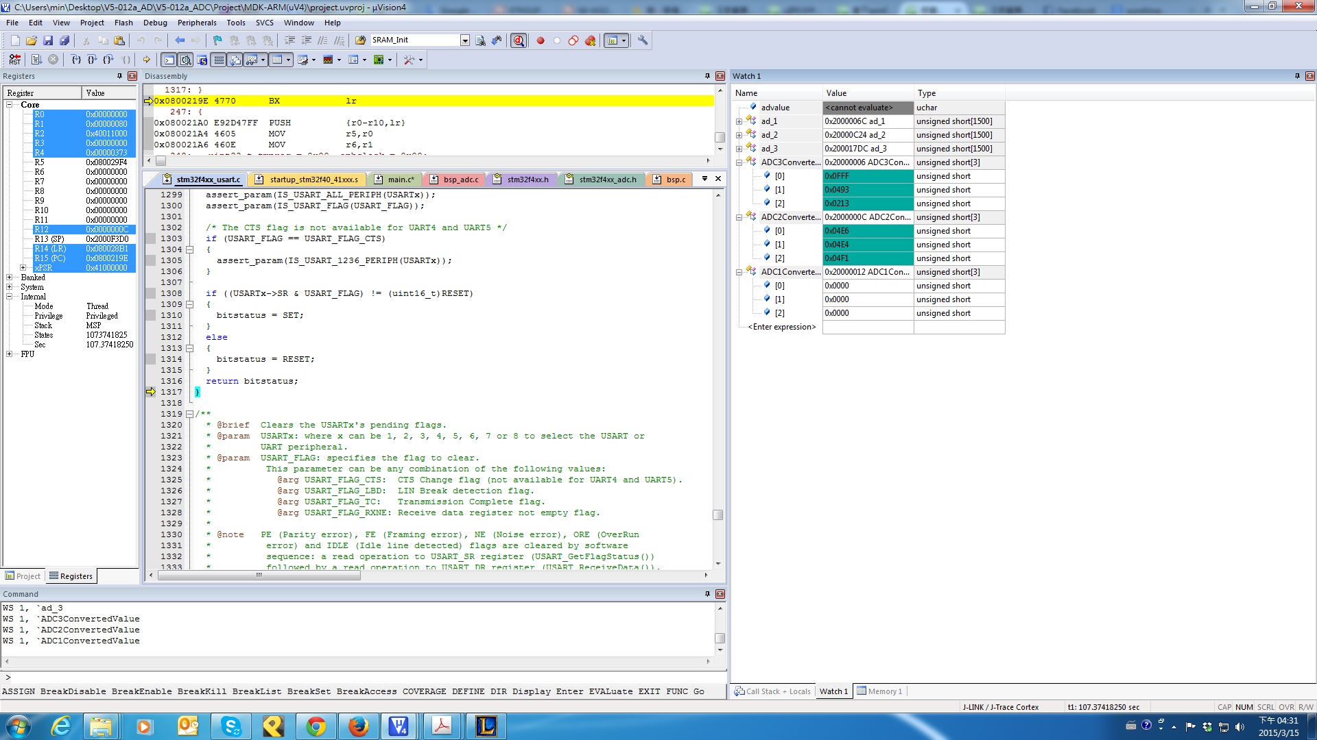Open Windows Start menu

pyautogui.click(x=19, y=726)
